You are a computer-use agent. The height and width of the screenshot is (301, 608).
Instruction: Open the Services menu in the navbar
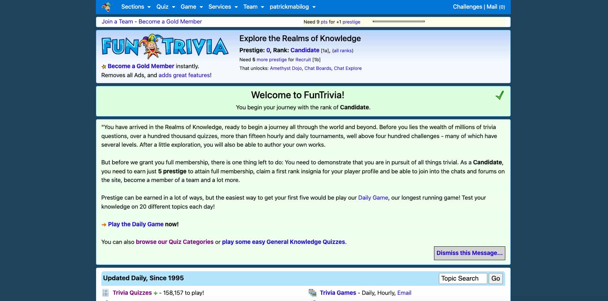pyautogui.click(x=223, y=7)
